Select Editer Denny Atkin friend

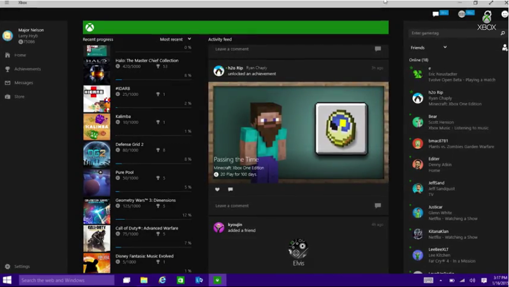click(454, 165)
